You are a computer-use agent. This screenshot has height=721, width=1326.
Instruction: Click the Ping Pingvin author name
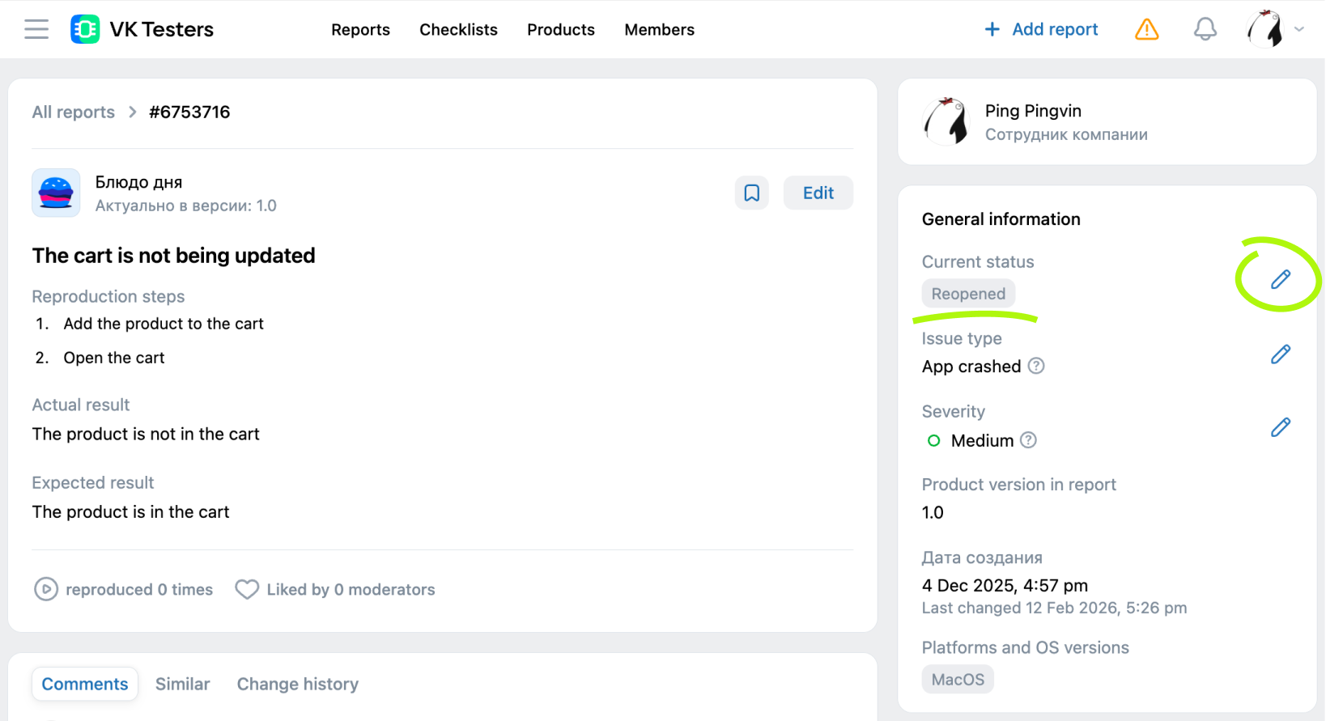coord(1033,111)
